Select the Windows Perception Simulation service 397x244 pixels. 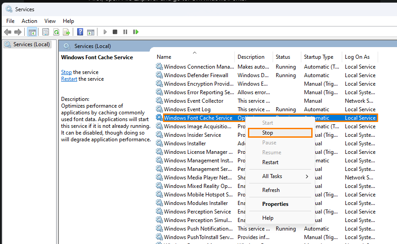pyautogui.click(x=198, y=220)
